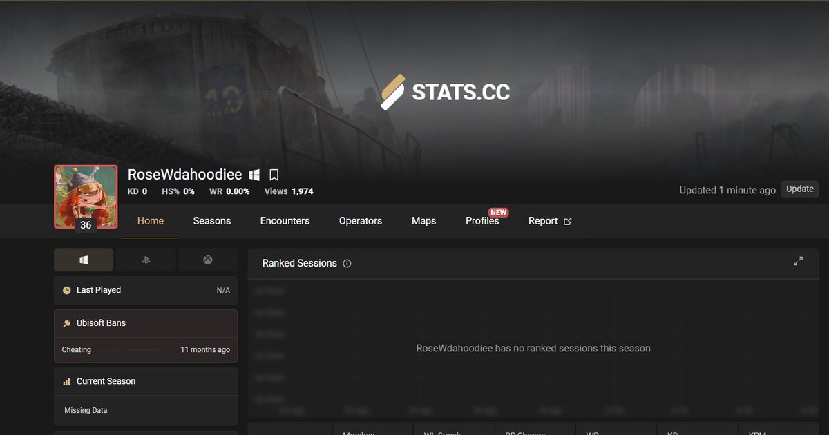The image size is (829, 435).
Task: Click the NEW badge on Profiles
Action: coord(498,213)
